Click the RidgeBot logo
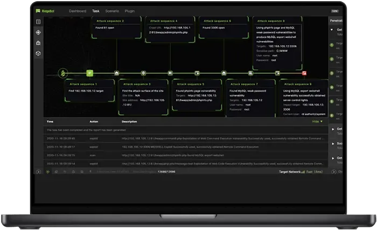The image size is (377, 230). [45, 11]
